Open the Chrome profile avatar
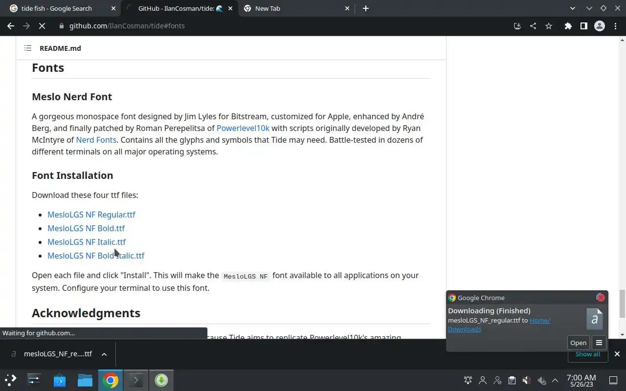Image resolution: width=626 pixels, height=391 pixels. (600, 26)
